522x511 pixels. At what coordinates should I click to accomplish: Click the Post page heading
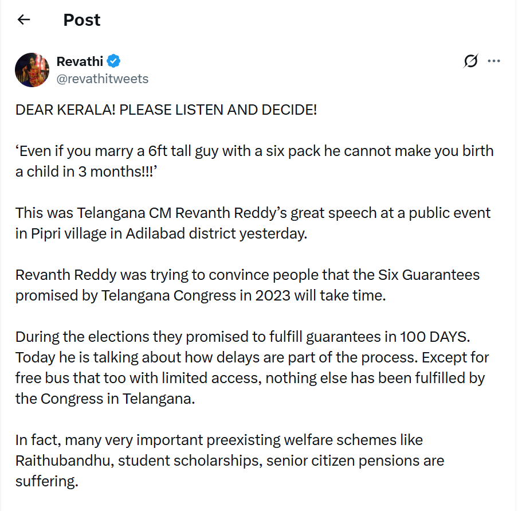[82, 20]
